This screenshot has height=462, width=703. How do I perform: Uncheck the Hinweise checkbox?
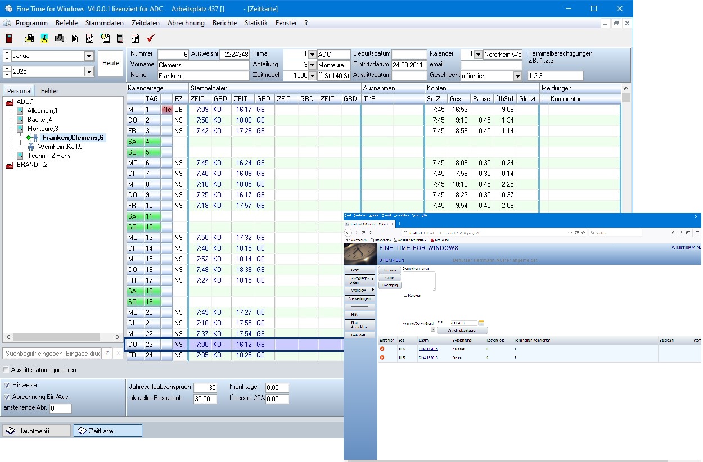pyautogui.click(x=6, y=385)
